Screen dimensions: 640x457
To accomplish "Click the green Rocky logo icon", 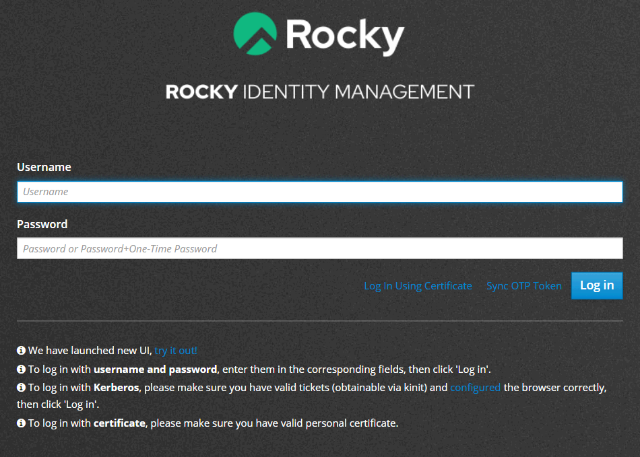I will 255,34.
